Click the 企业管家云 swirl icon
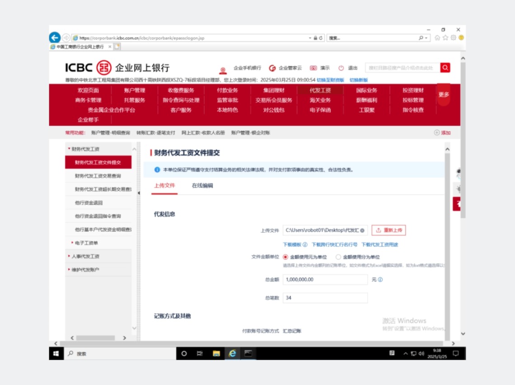 [x=272, y=68]
